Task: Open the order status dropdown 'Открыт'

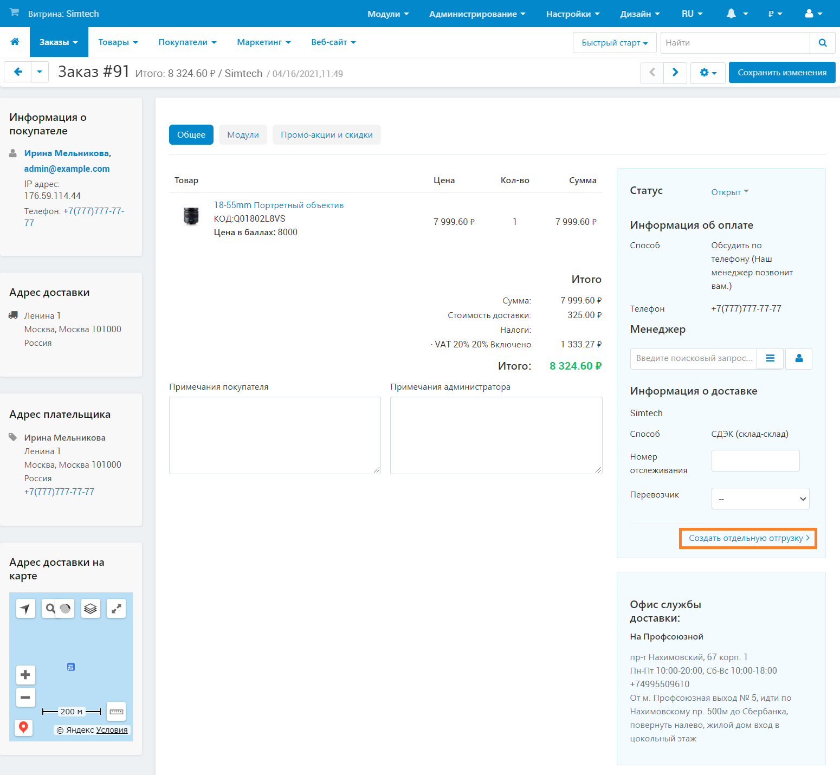Action: [x=729, y=192]
